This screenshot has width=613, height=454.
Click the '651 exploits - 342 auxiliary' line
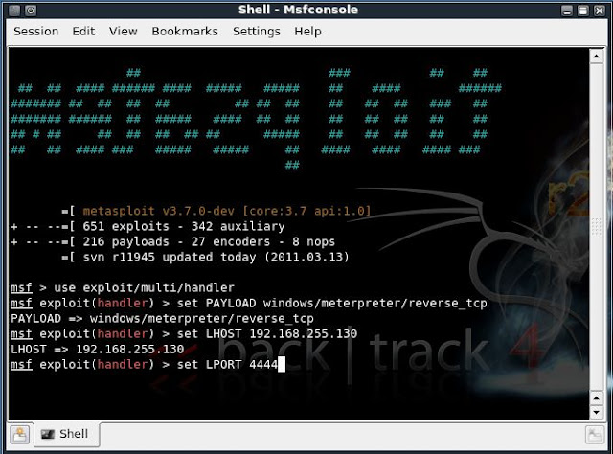[x=148, y=226]
